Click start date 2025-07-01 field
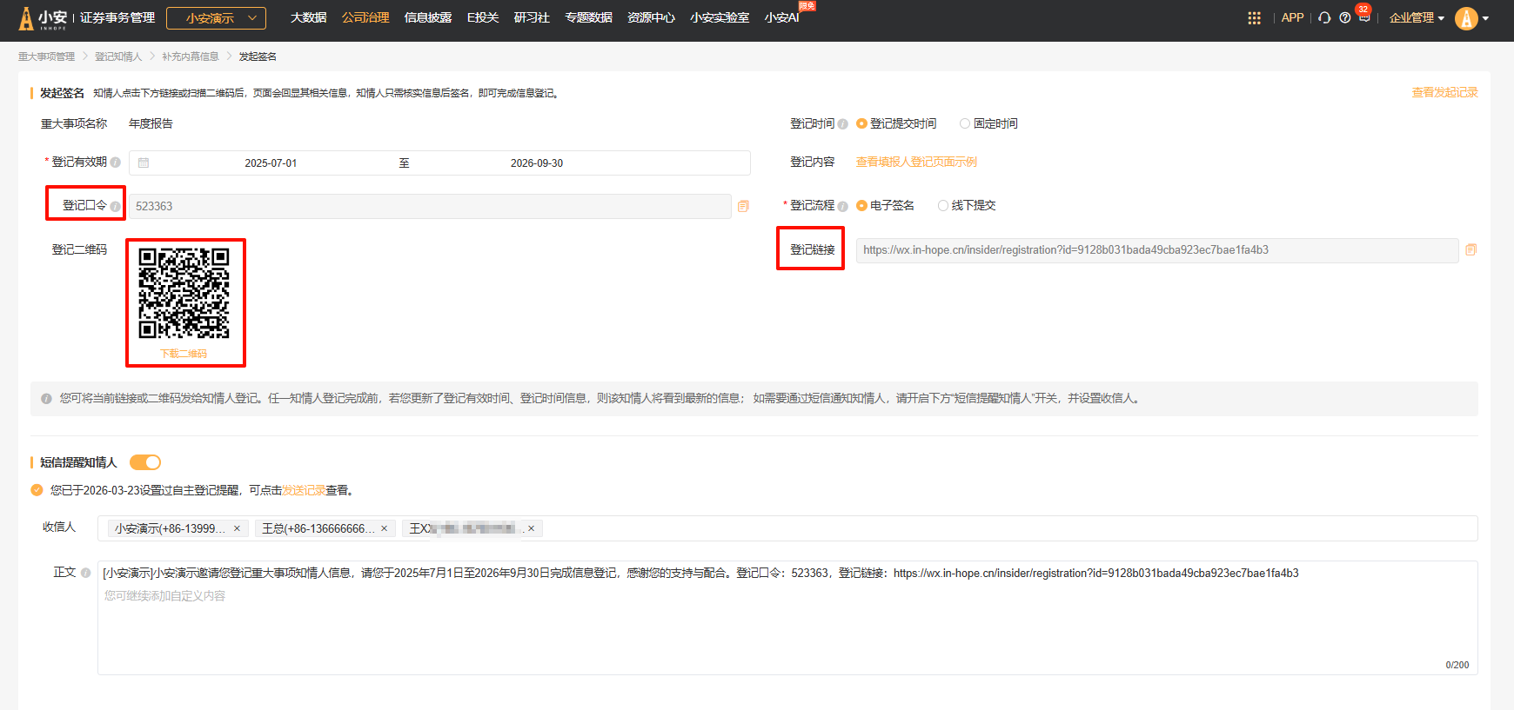The height and width of the screenshot is (710, 1514). [271, 163]
